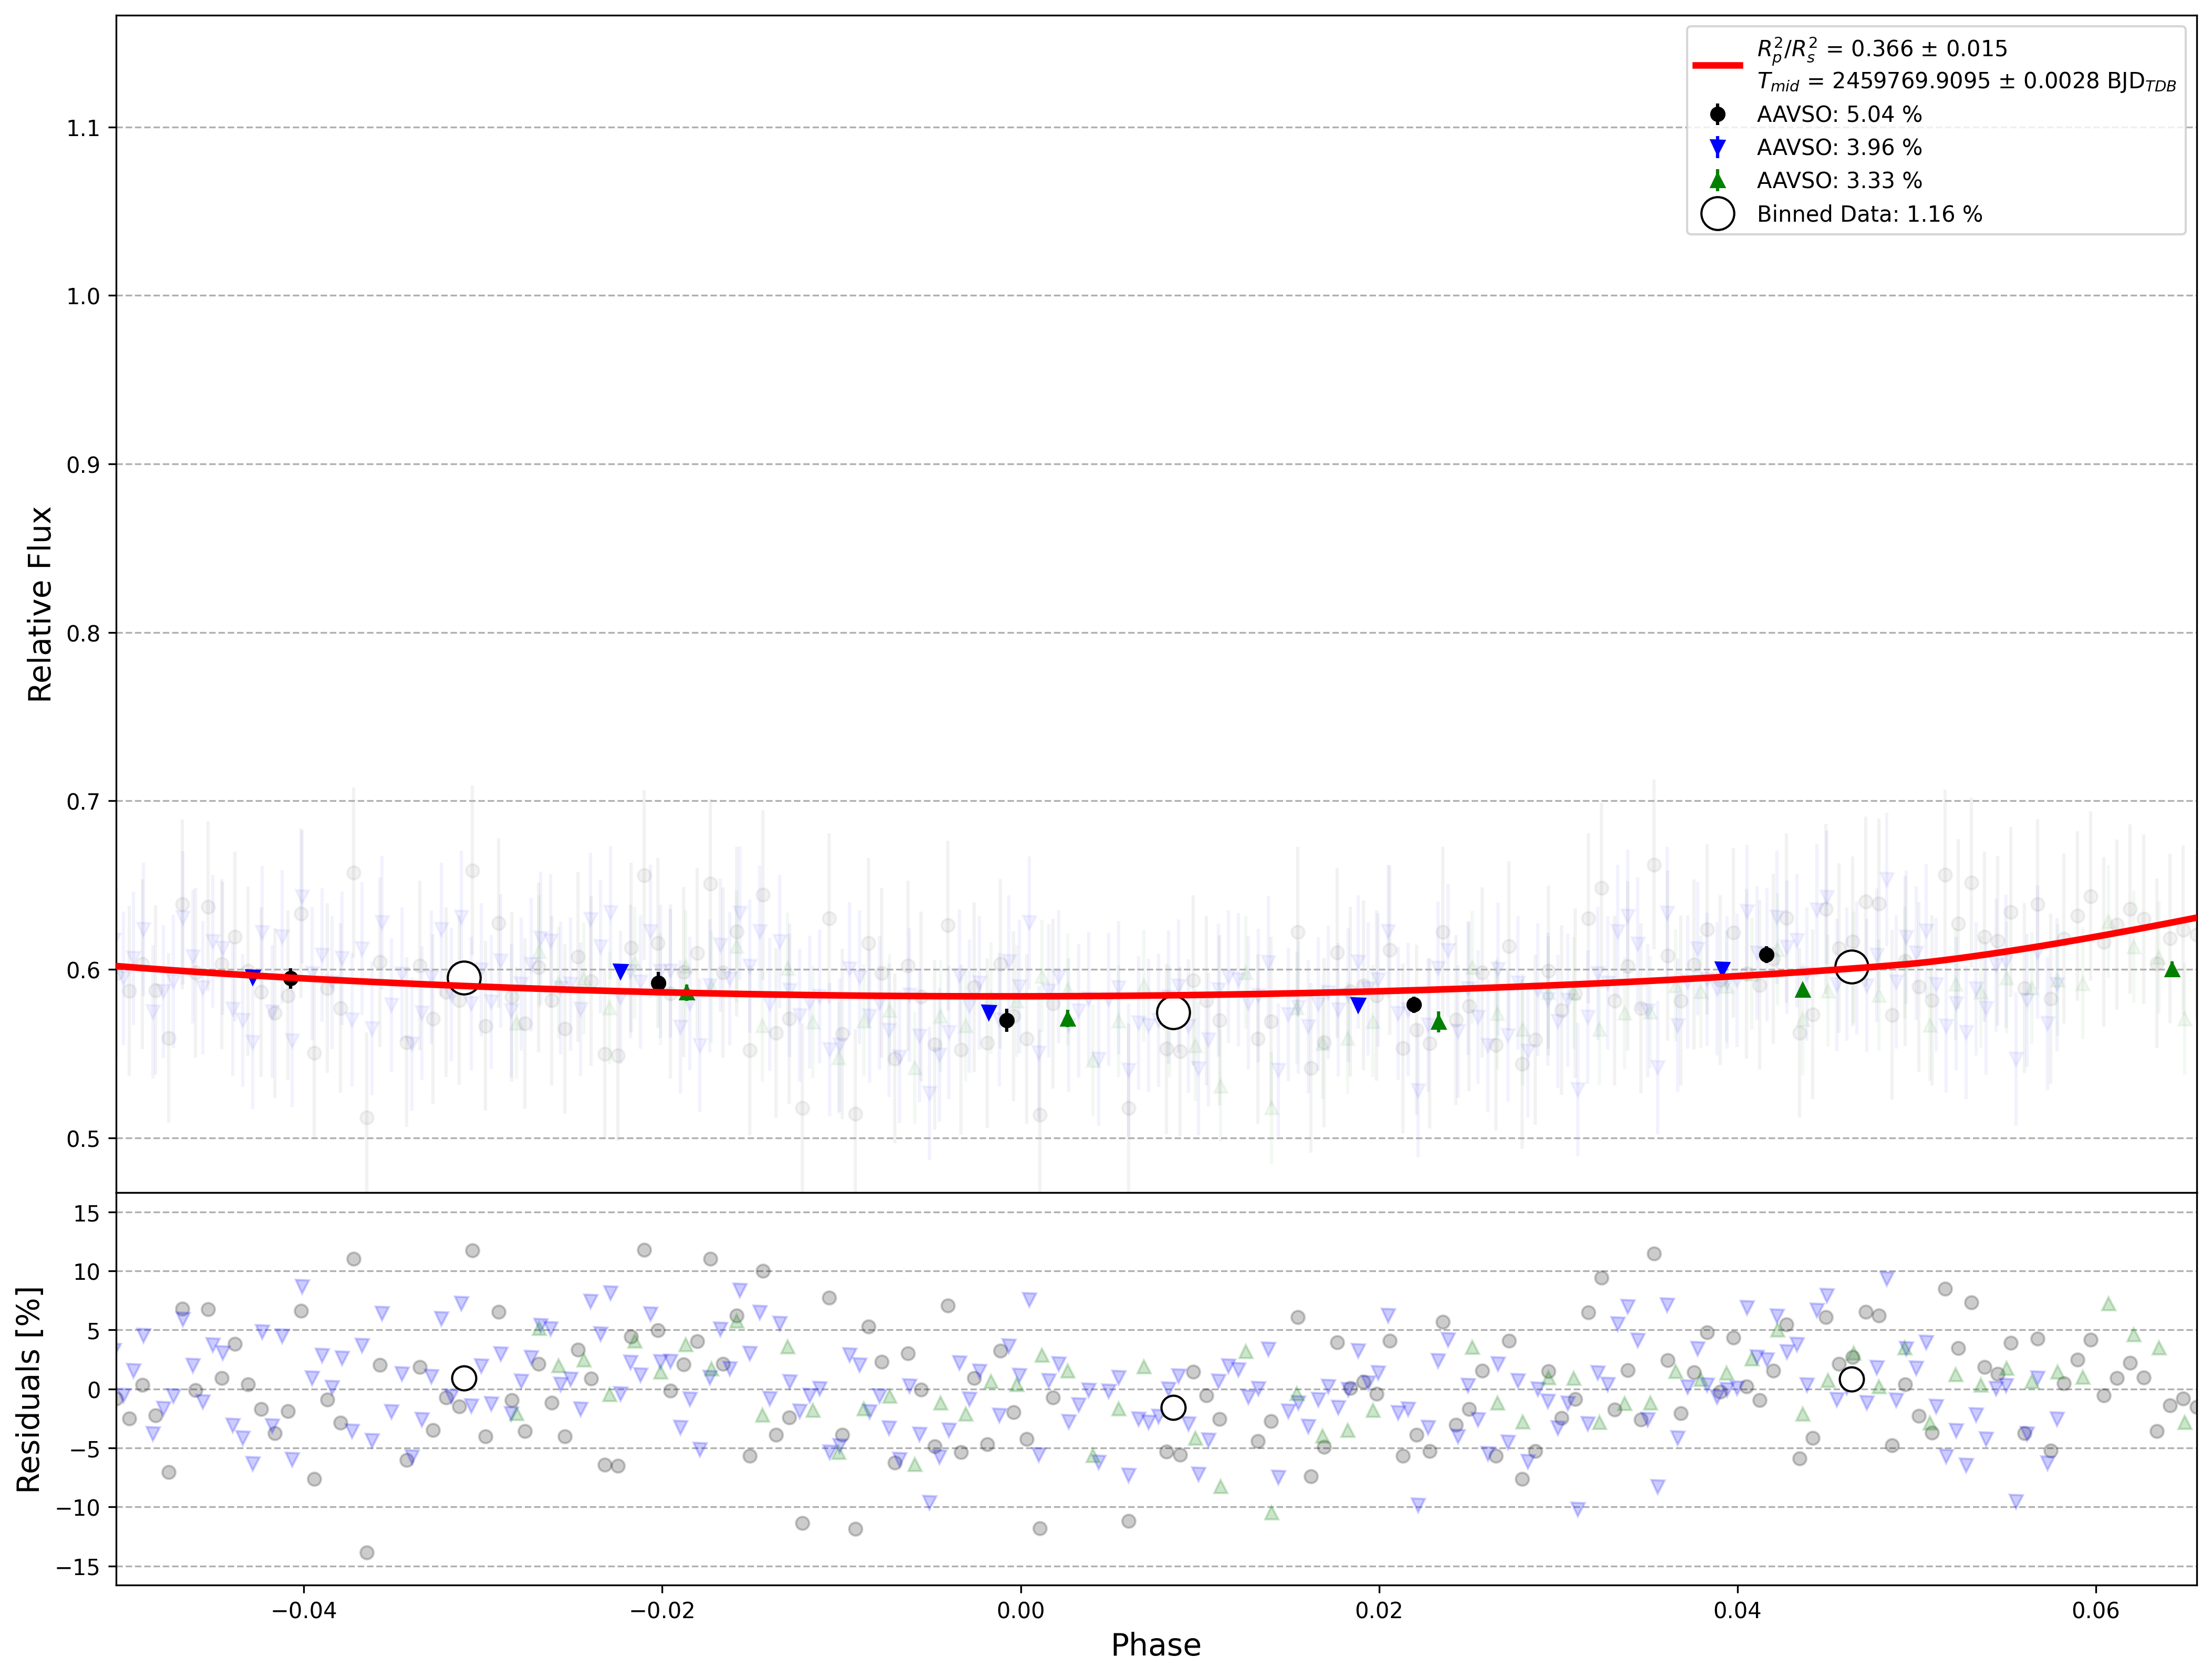Click the 1.0 tick on Relative Flux axis
The width and height of the screenshot is (2212, 1677).
83,296
